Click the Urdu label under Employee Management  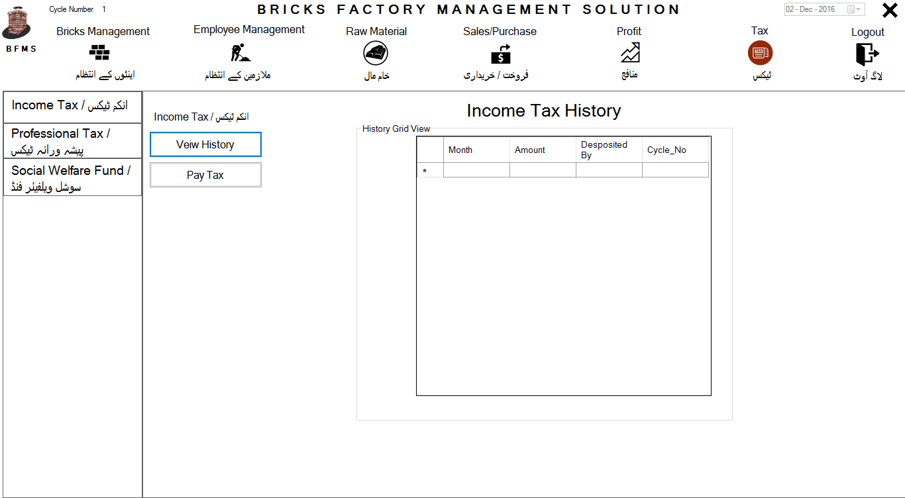(237, 75)
